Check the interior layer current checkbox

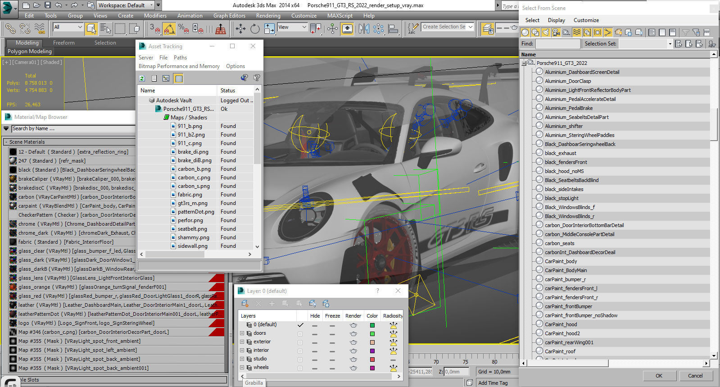click(300, 351)
